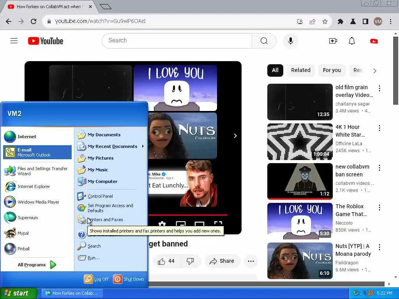Click the YouTube account avatar

click(374, 41)
